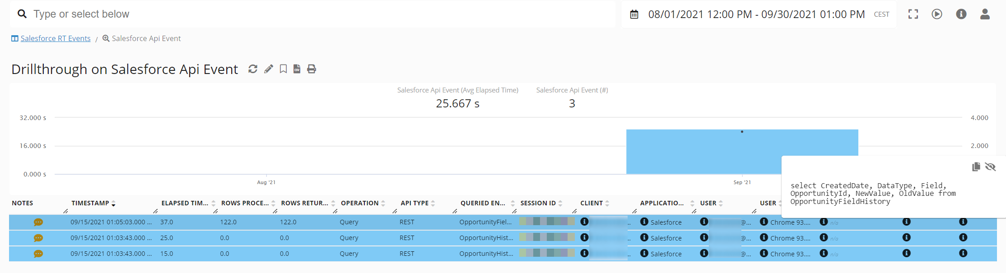The image size is (1006, 273).
Task: Go back to Salesforce RT Events
Action: pyautogui.click(x=55, y=38)
